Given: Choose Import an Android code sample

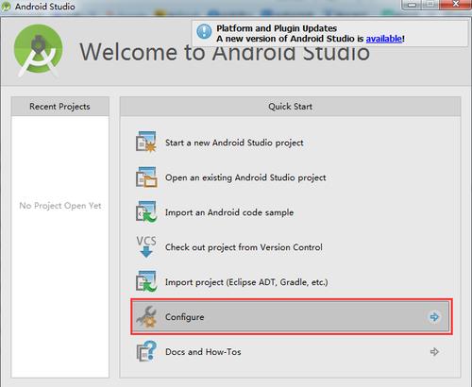Looking at the screenshot, I should pos(229,212).
